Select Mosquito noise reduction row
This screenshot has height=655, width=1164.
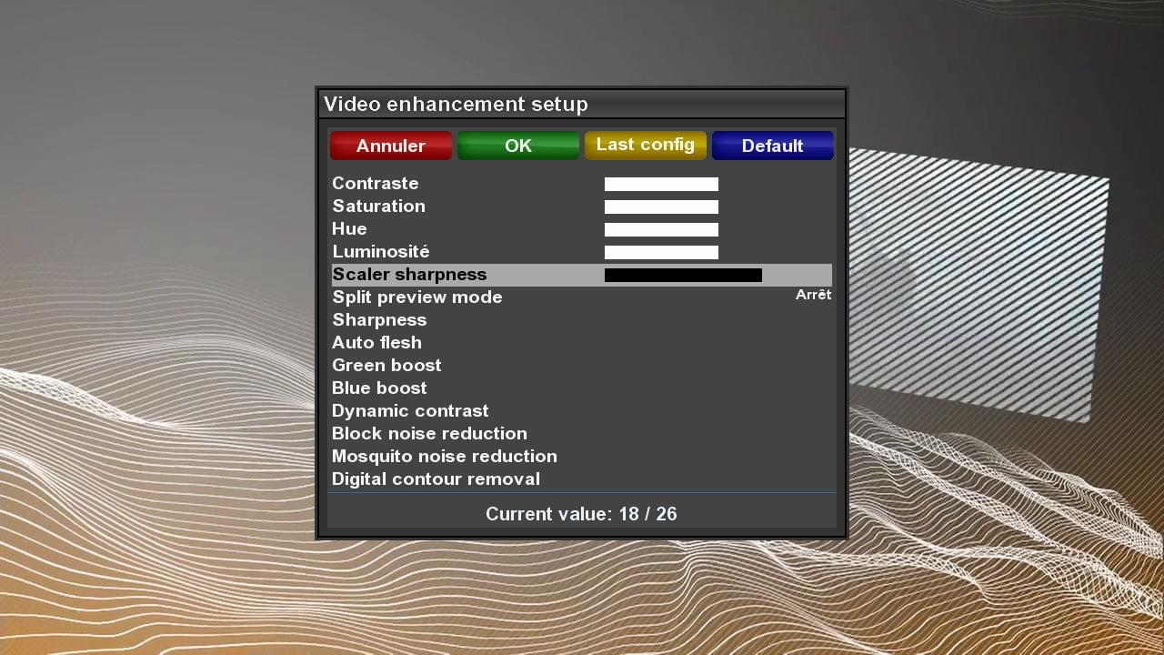pos(444,457)
